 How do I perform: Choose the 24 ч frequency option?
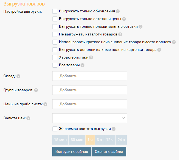pos(121,140)
